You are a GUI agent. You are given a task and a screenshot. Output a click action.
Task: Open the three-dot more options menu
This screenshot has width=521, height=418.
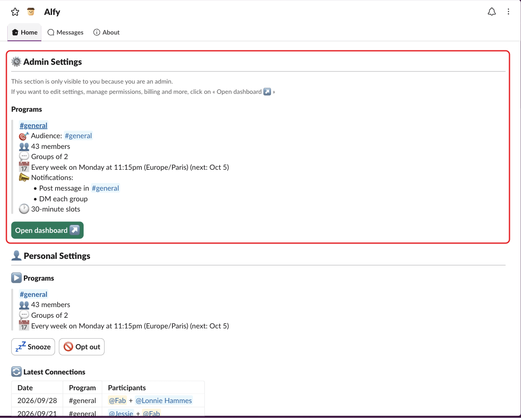[508, 12]
